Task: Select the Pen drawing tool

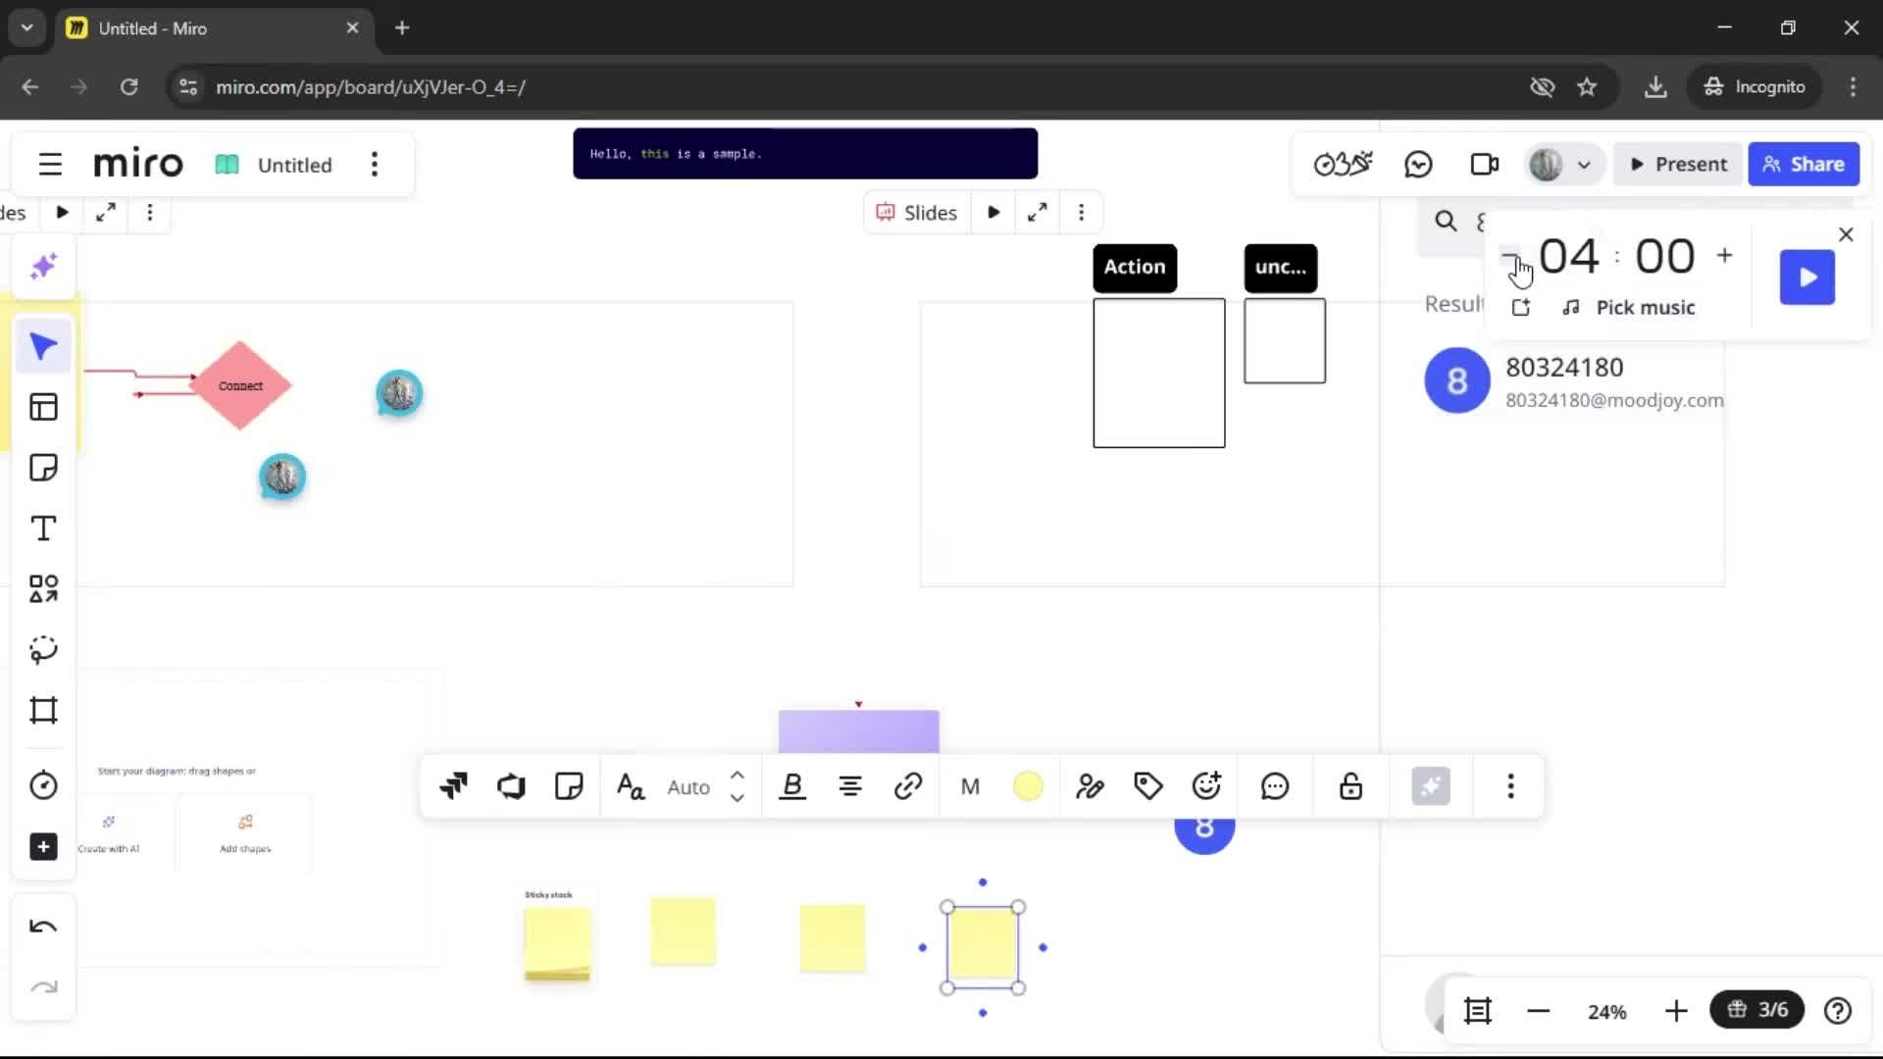Action: coord(43,649)
